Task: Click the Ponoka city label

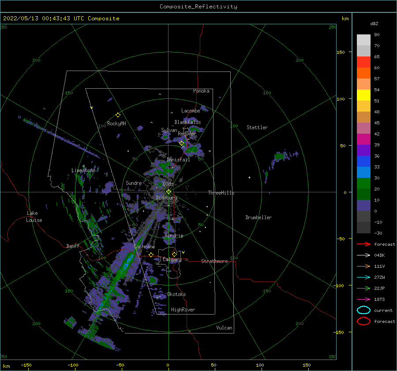Action: [x=201, y=91]
